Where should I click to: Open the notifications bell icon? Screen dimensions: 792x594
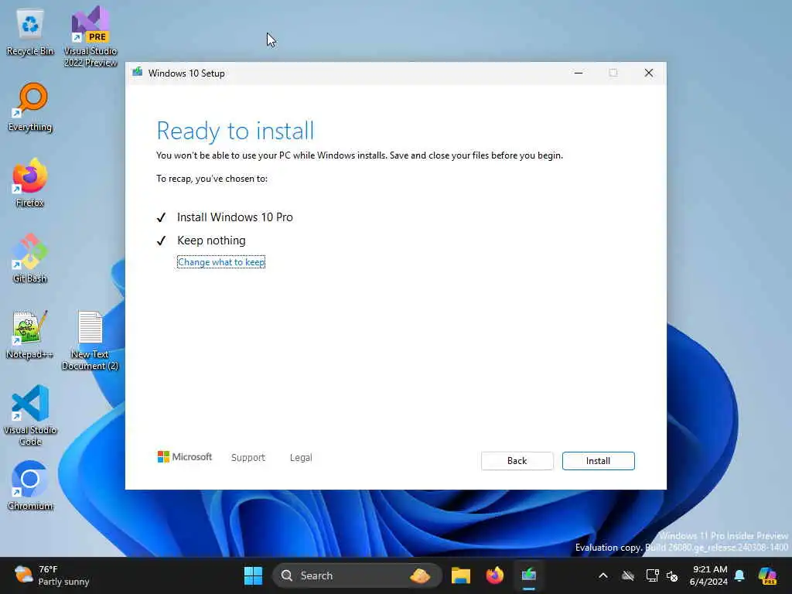click(x=739, y=575)
